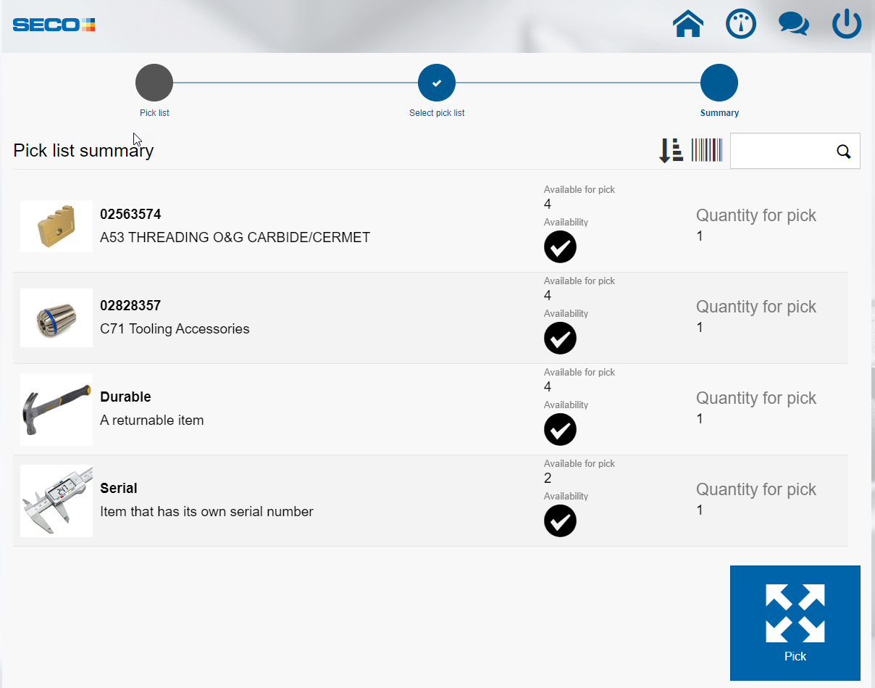Viewport: 875px width, 688px height.
Task: Click the Pick list summary heading
Action: click(x=83, y=151)
